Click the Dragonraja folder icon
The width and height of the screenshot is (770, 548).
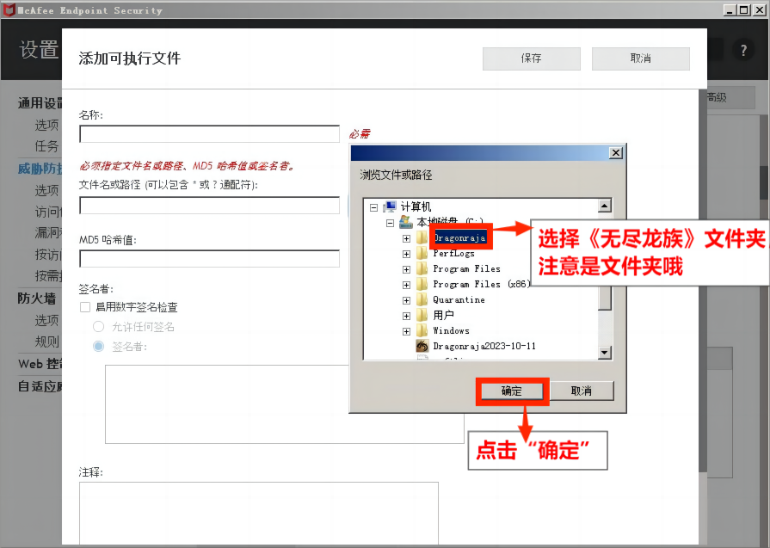coord(422,238)
